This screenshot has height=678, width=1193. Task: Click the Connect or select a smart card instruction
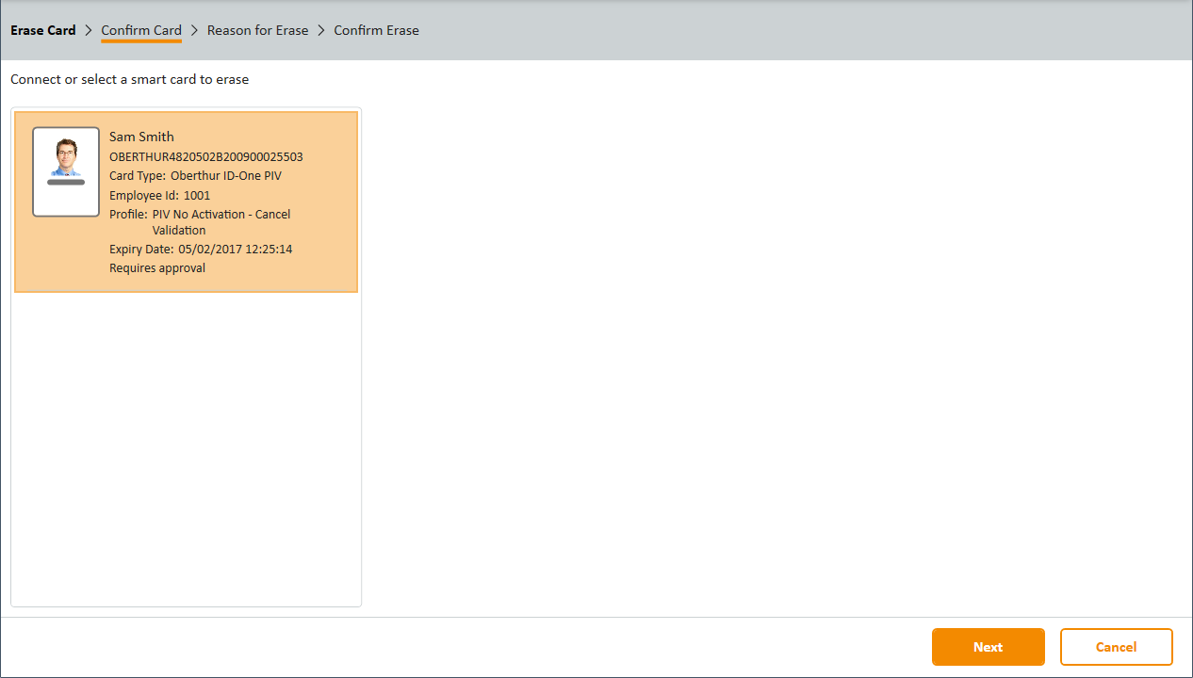pyautogui.click(x=130, y=80)
